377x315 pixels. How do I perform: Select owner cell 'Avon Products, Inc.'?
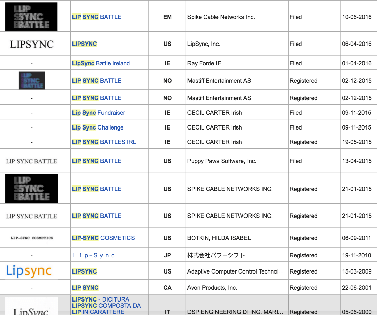212,288
